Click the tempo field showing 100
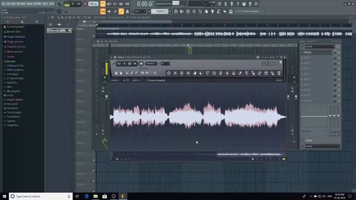 (93, 4)
